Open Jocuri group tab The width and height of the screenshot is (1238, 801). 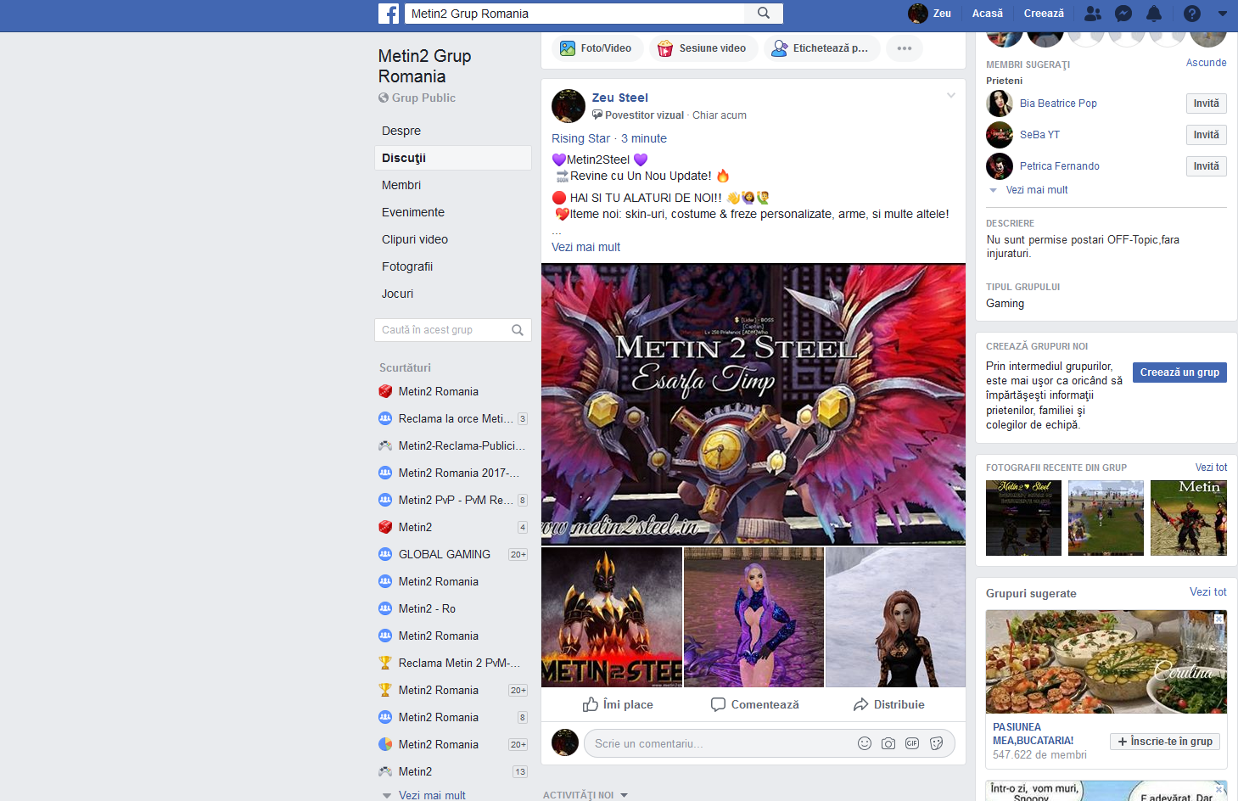click(453, 294)
